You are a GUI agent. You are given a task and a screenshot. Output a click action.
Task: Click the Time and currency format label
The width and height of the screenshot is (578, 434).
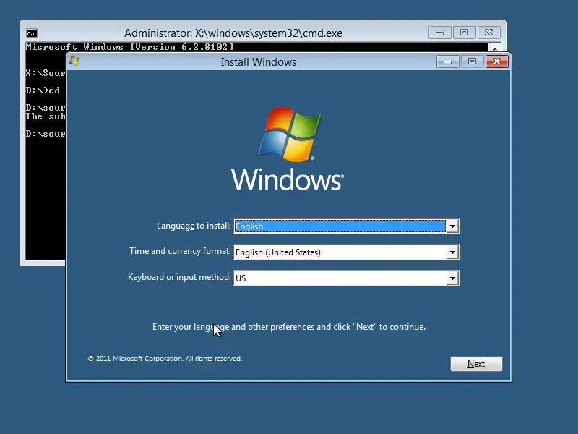[180, 251]
